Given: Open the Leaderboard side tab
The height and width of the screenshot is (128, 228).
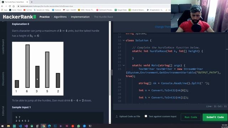Looking at the screenshot, I should coord(3,47).
